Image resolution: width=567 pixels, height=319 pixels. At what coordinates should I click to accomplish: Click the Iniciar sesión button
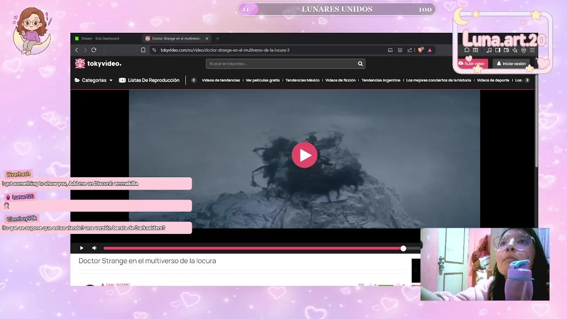coord(511,64)
